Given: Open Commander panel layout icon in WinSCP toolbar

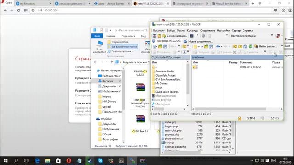Looking at the screenshot, I should click(x=154, y=36).
